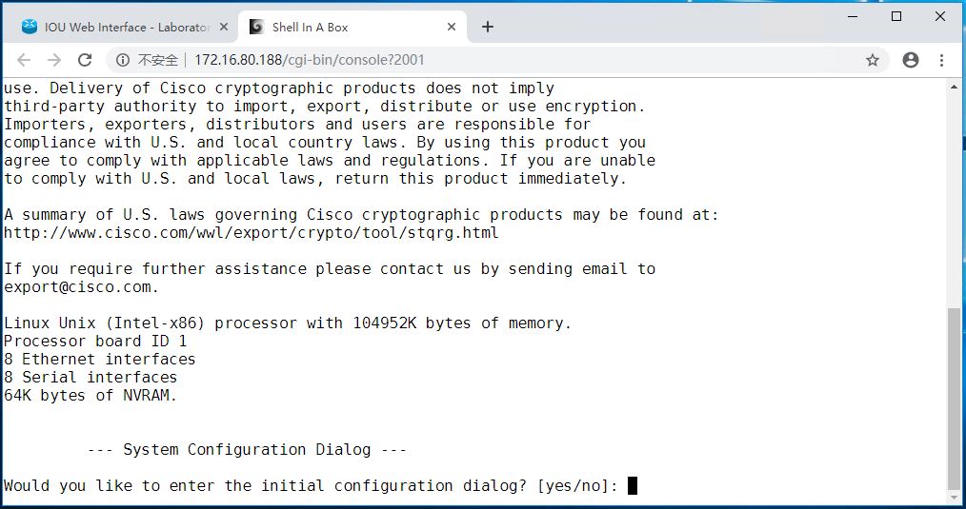Close the Shell In A Box tab

tap(452, 27)
